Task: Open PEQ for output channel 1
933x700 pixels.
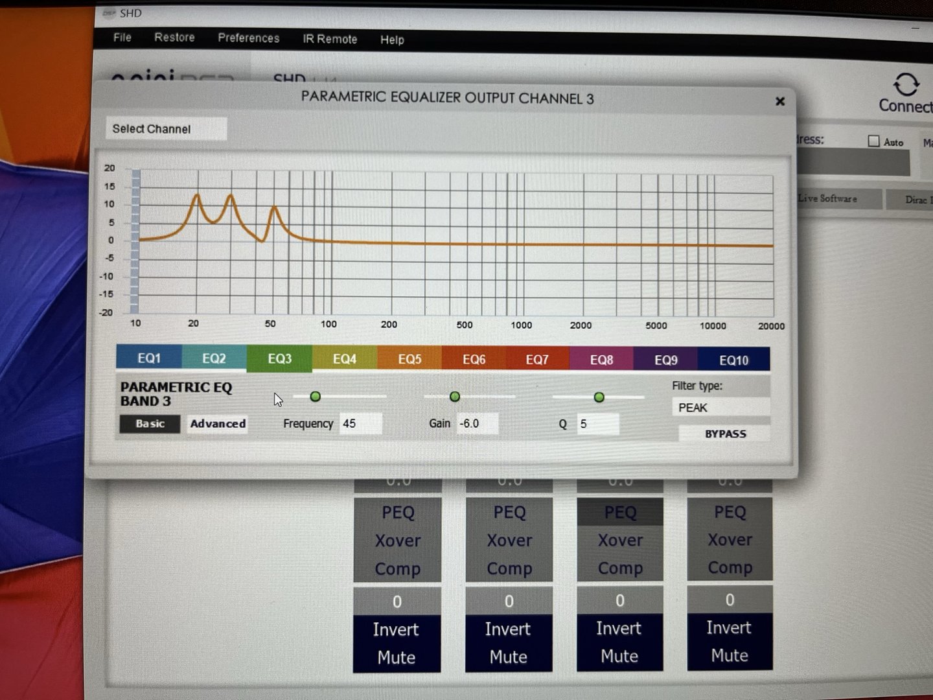Action: tap(397, 513)
